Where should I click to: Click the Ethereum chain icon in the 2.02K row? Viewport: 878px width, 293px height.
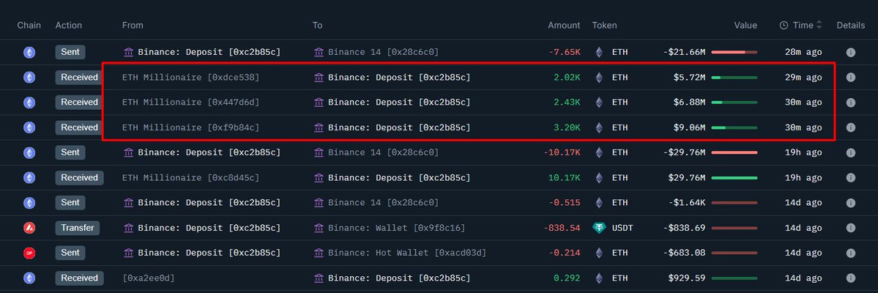tap(29, 77)
